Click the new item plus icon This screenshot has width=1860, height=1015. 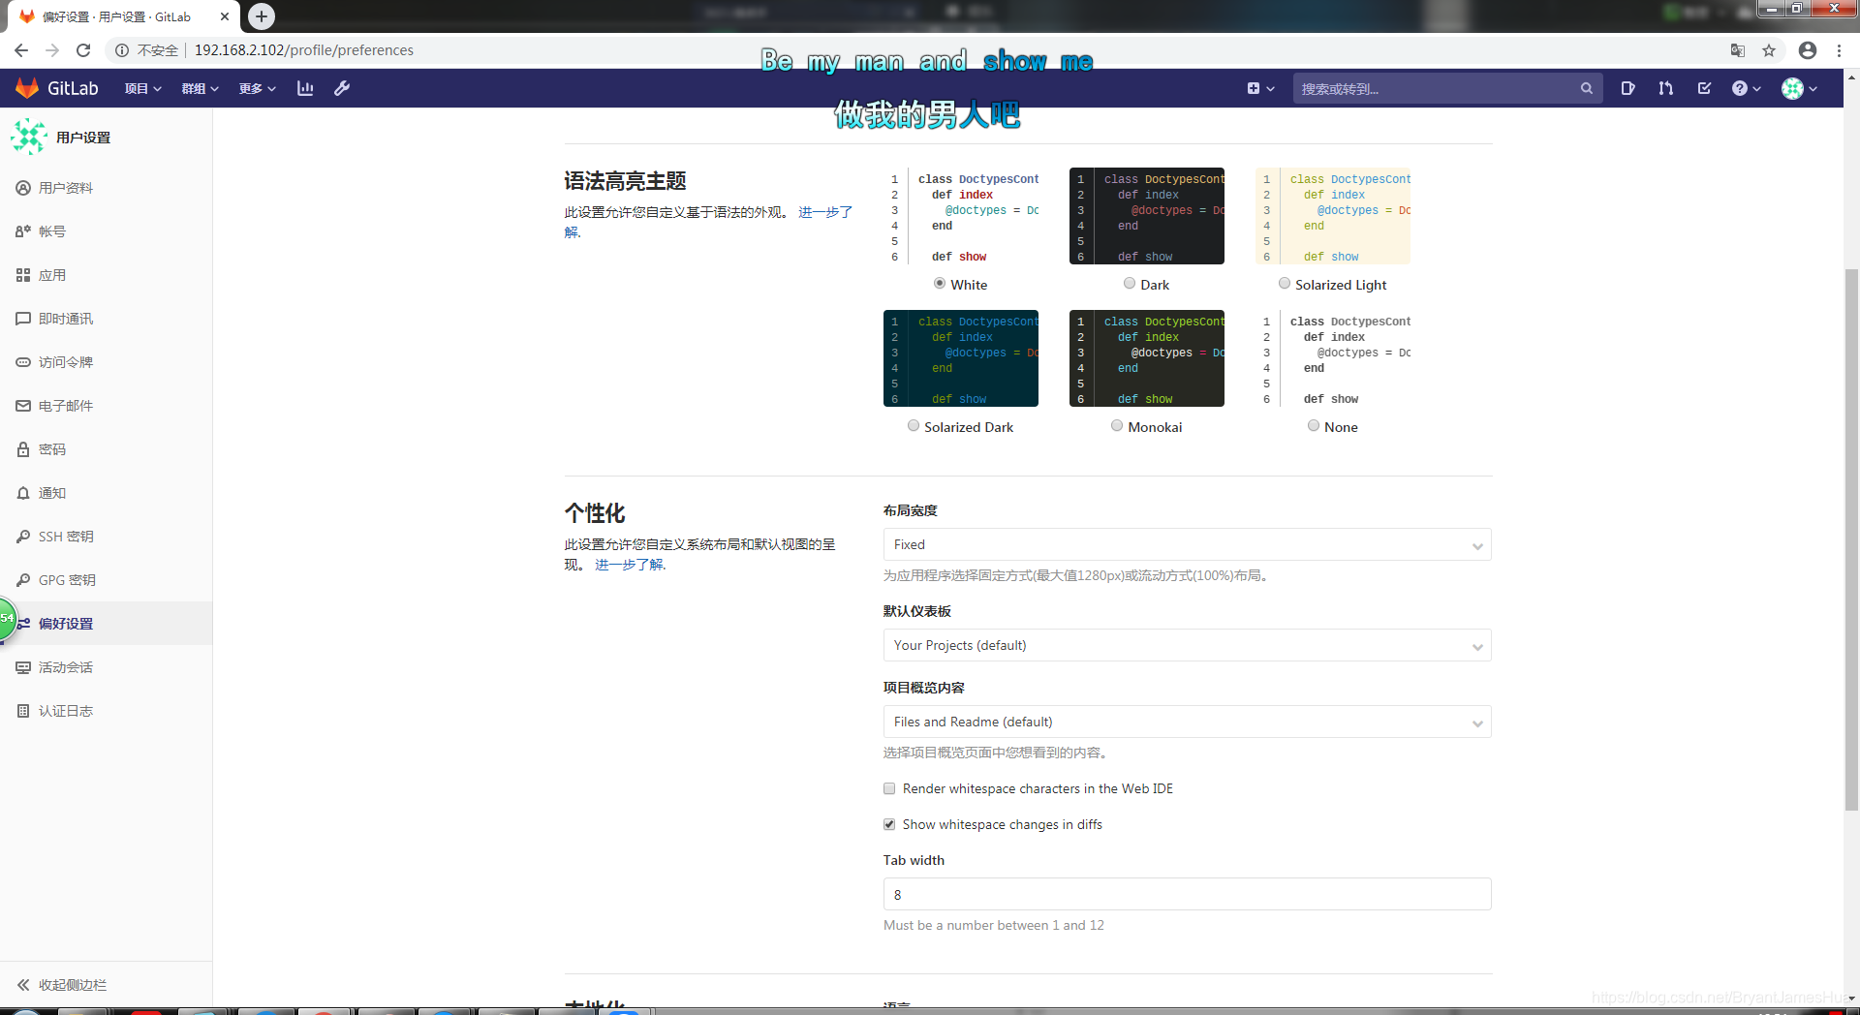click(1260, 88)
